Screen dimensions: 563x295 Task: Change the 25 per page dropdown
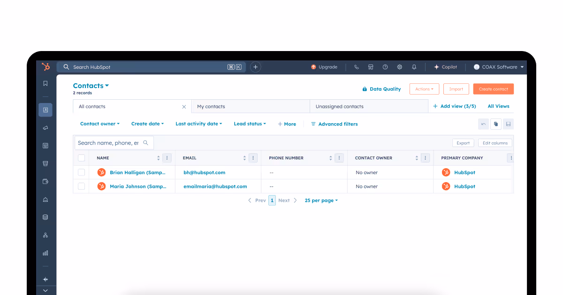coord(321,200)
